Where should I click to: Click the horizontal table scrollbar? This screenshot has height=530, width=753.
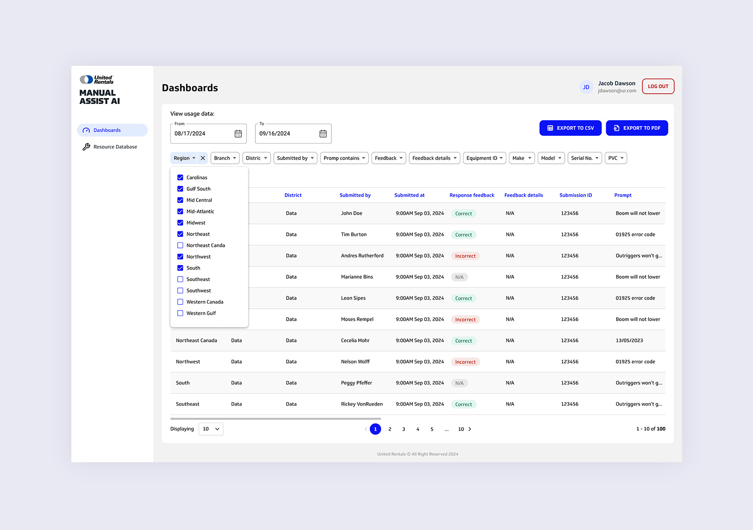coord(275,419)
